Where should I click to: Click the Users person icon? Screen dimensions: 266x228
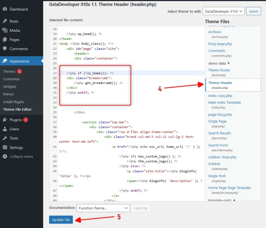point(5,129)
